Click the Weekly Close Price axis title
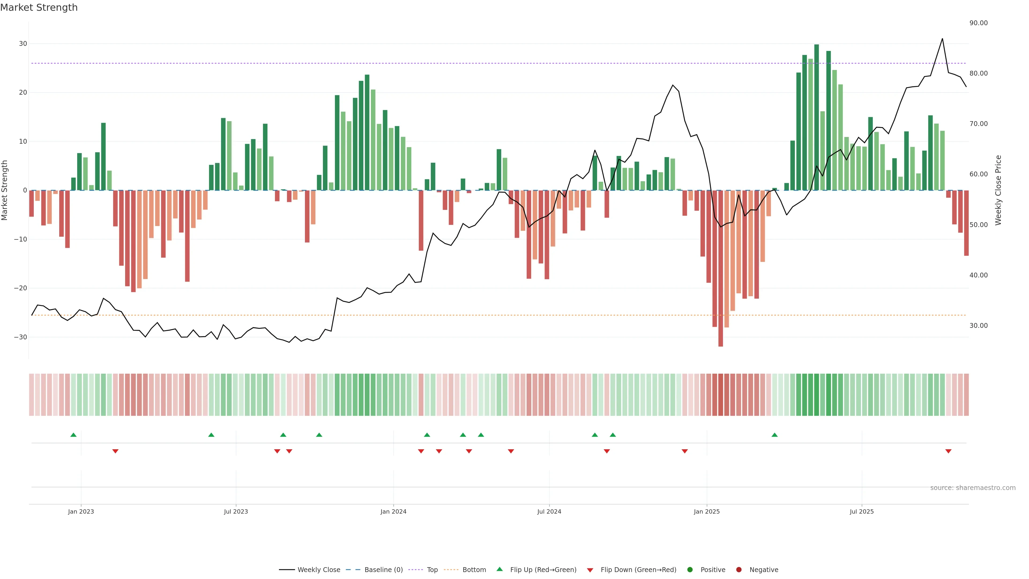The width and height of the screenshot is (1029, 579). (998, 190)
